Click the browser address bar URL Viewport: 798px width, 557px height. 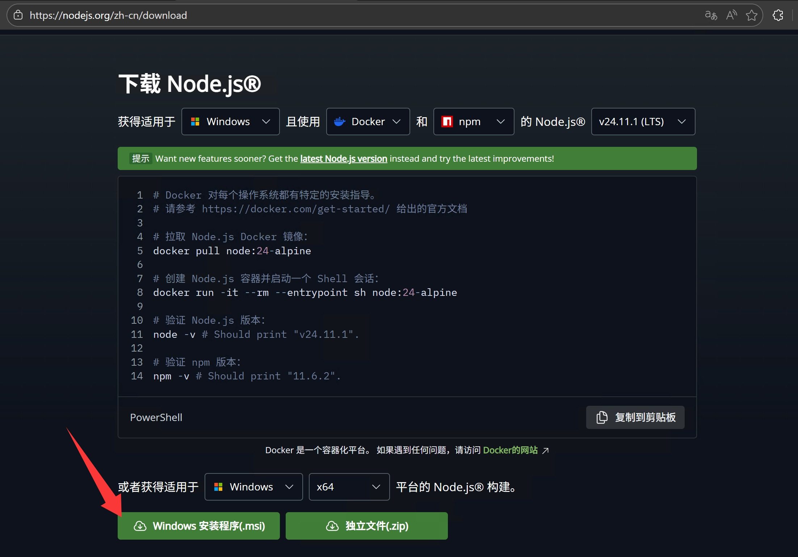[x=108, y=15]
